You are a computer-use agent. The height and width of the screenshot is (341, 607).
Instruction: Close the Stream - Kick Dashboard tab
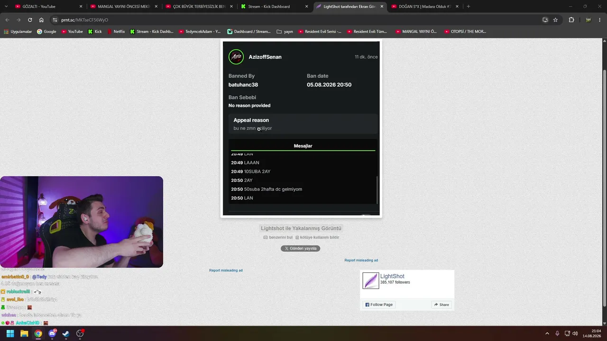tap(306, 7)
